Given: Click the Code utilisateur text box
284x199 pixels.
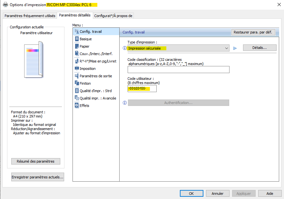Looking at the screenshot, I should 142,89.
